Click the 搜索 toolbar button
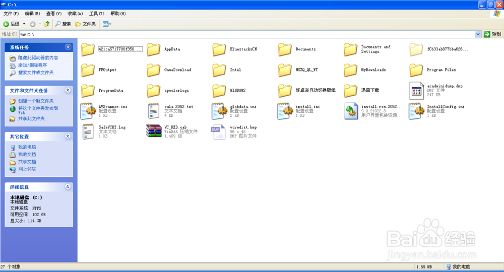Image resolution: width=504 pixels, height=272 pixels. 63,24
